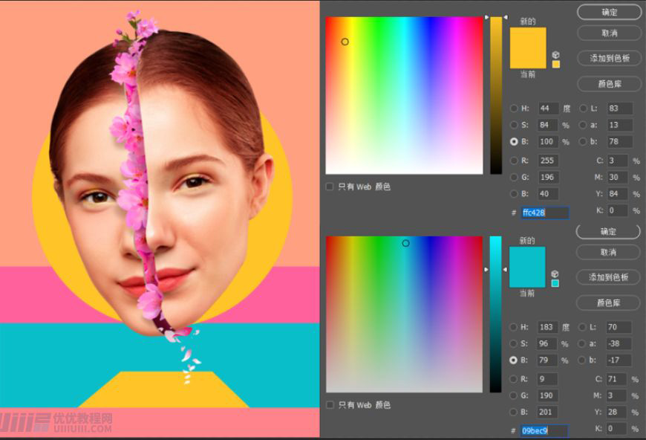The width and height of the screenshot is (646, 440).
Task: Select the ffc428 hex value field
Action: (x=544, y=212)
